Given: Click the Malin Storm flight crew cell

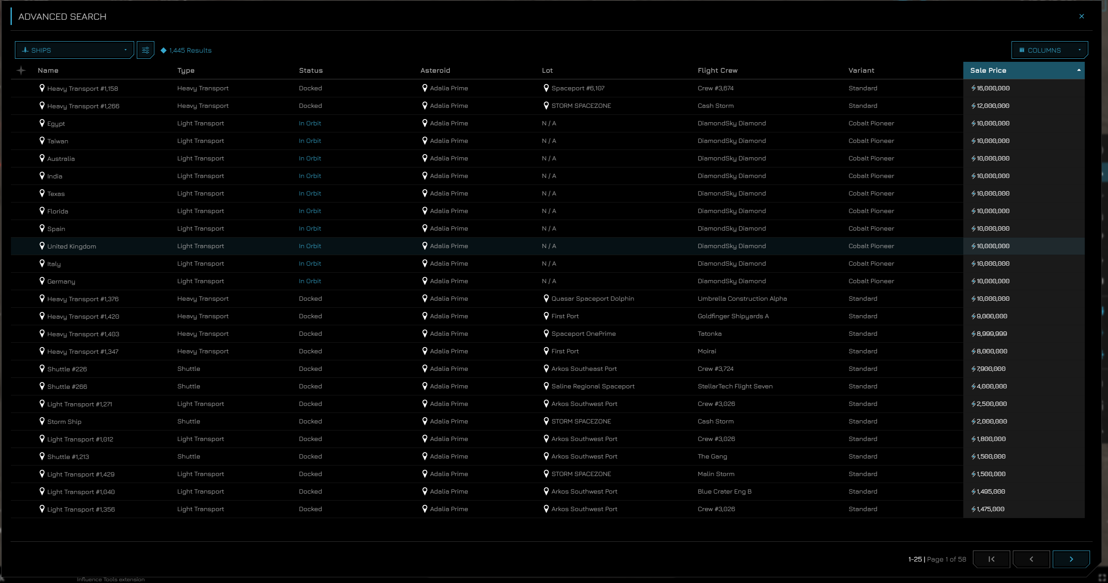Looking at the screenshot, I should [x=716, y=474].
